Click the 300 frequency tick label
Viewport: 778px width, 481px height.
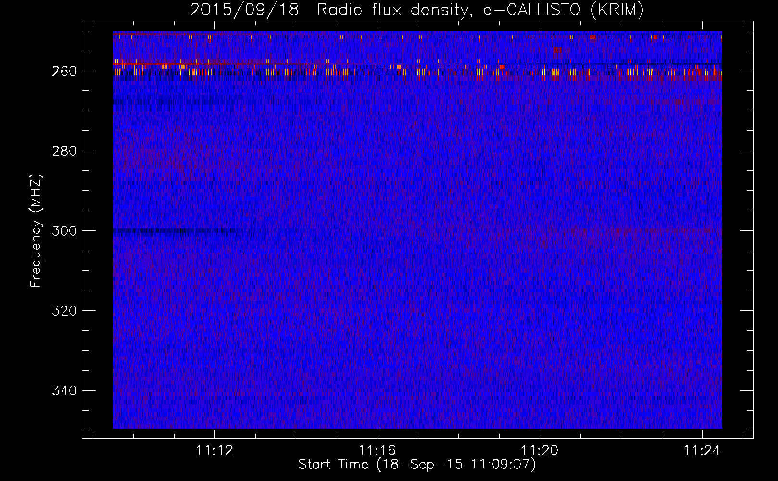pos(64,231)
